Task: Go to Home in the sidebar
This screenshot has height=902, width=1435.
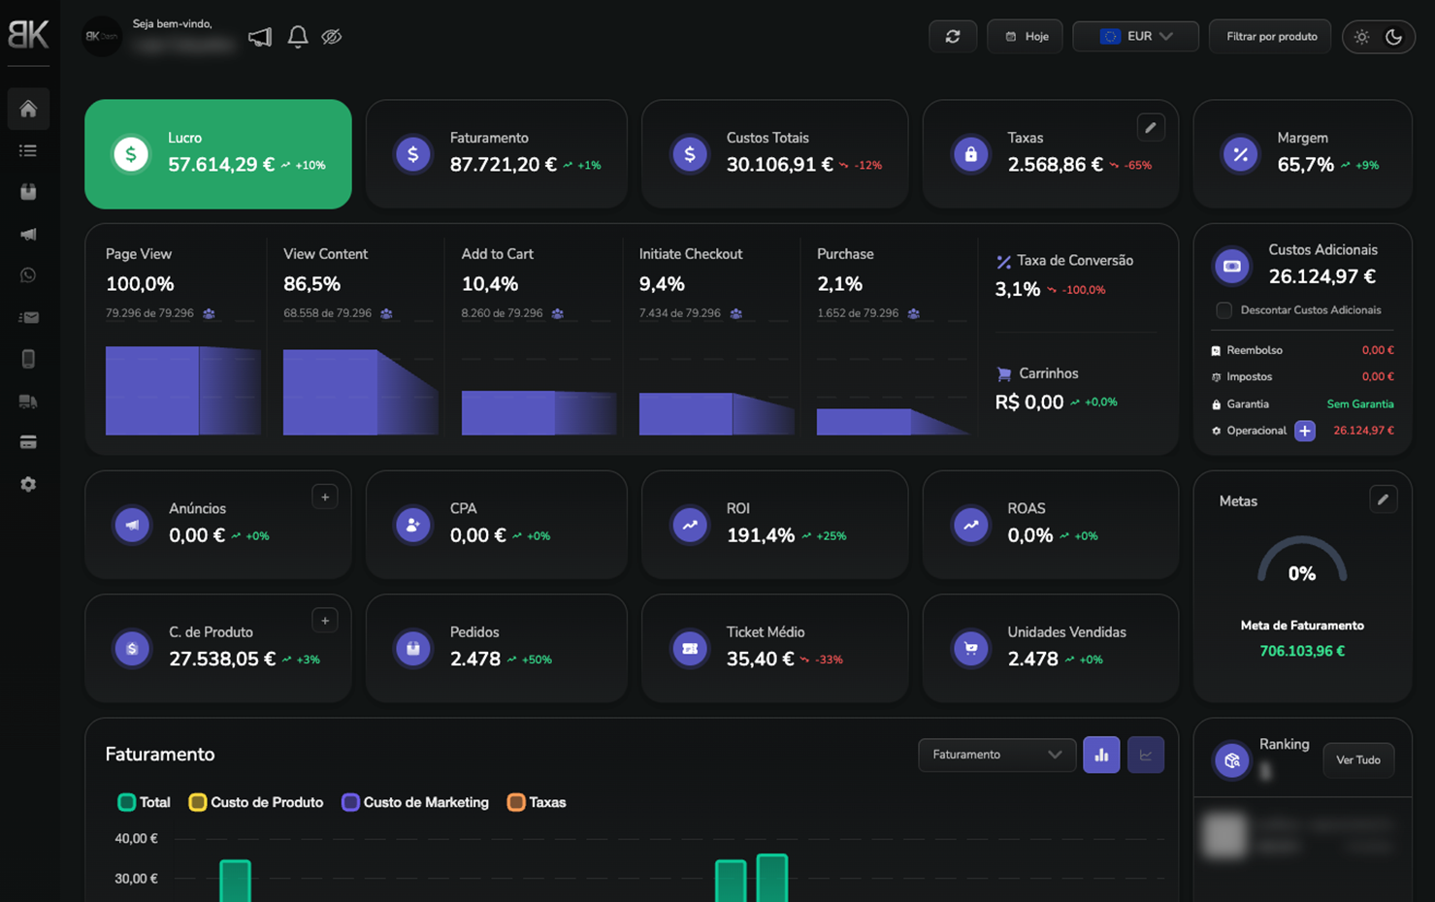Action: tap(28, 109)
